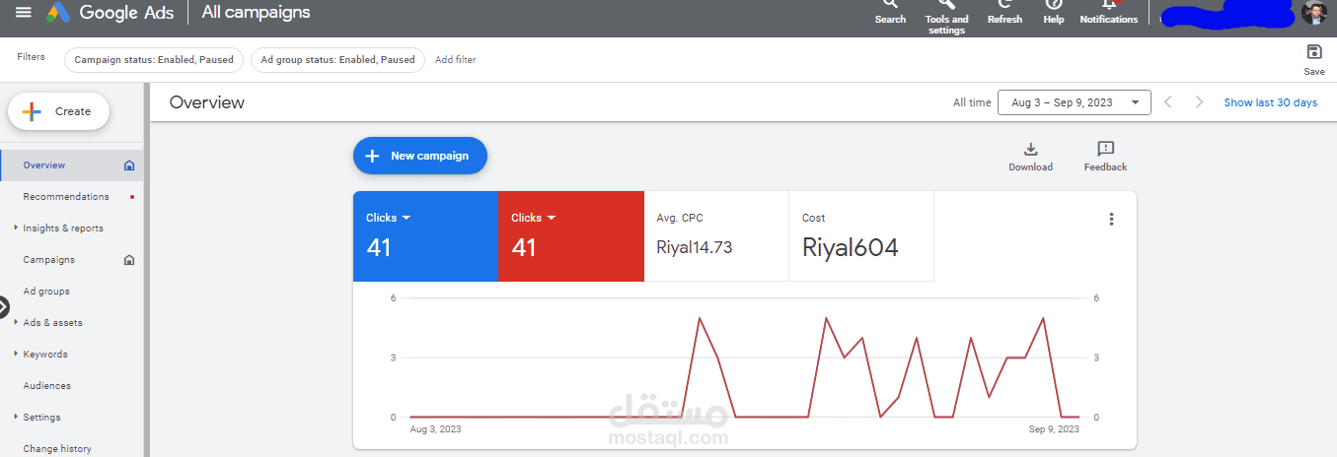The height and width of the screenshot is (457, 1337).
Task: Click the Save filters icon
Action: coord(1313,53)
